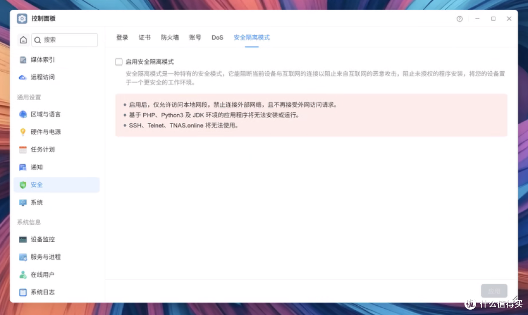Open help via question mark icon

pos(460,19)
